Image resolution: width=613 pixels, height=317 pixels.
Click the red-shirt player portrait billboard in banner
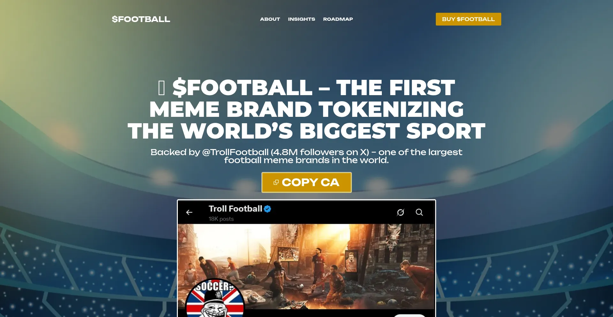[351, 261]
